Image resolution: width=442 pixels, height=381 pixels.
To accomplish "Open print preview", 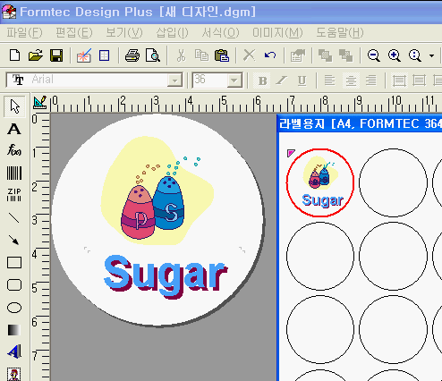I will (153, 55).
